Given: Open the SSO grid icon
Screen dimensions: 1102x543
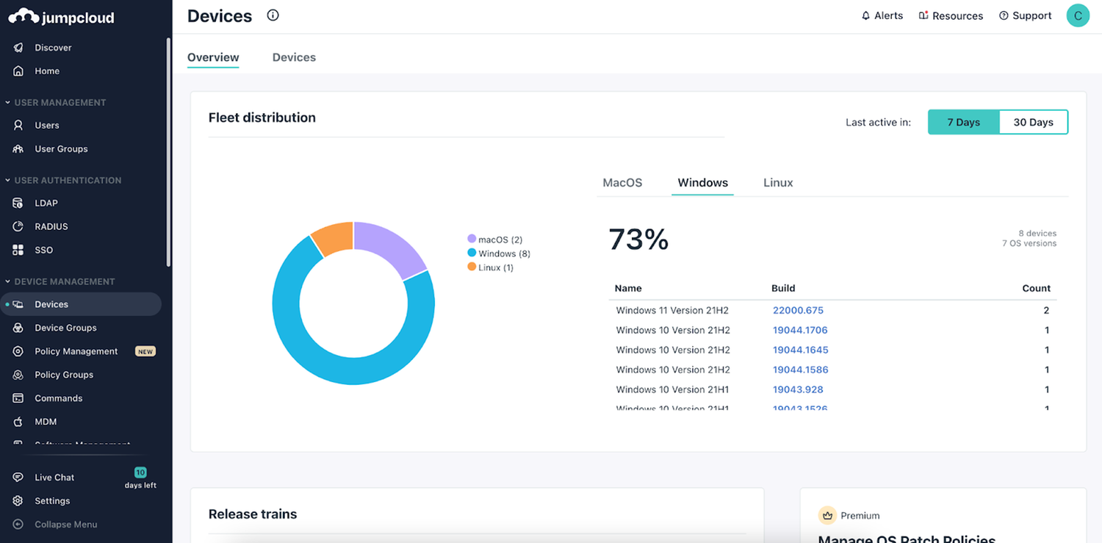Looking at the screenshot, I should coord(18,251).
